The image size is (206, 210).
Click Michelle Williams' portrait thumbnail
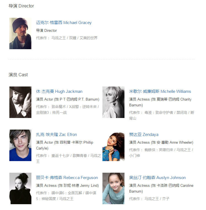(113, 102)
